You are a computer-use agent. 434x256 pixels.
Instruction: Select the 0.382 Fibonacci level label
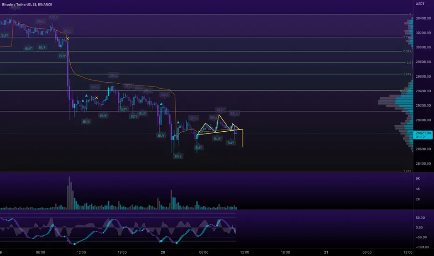pyautogui.click(x=407, y=51)
